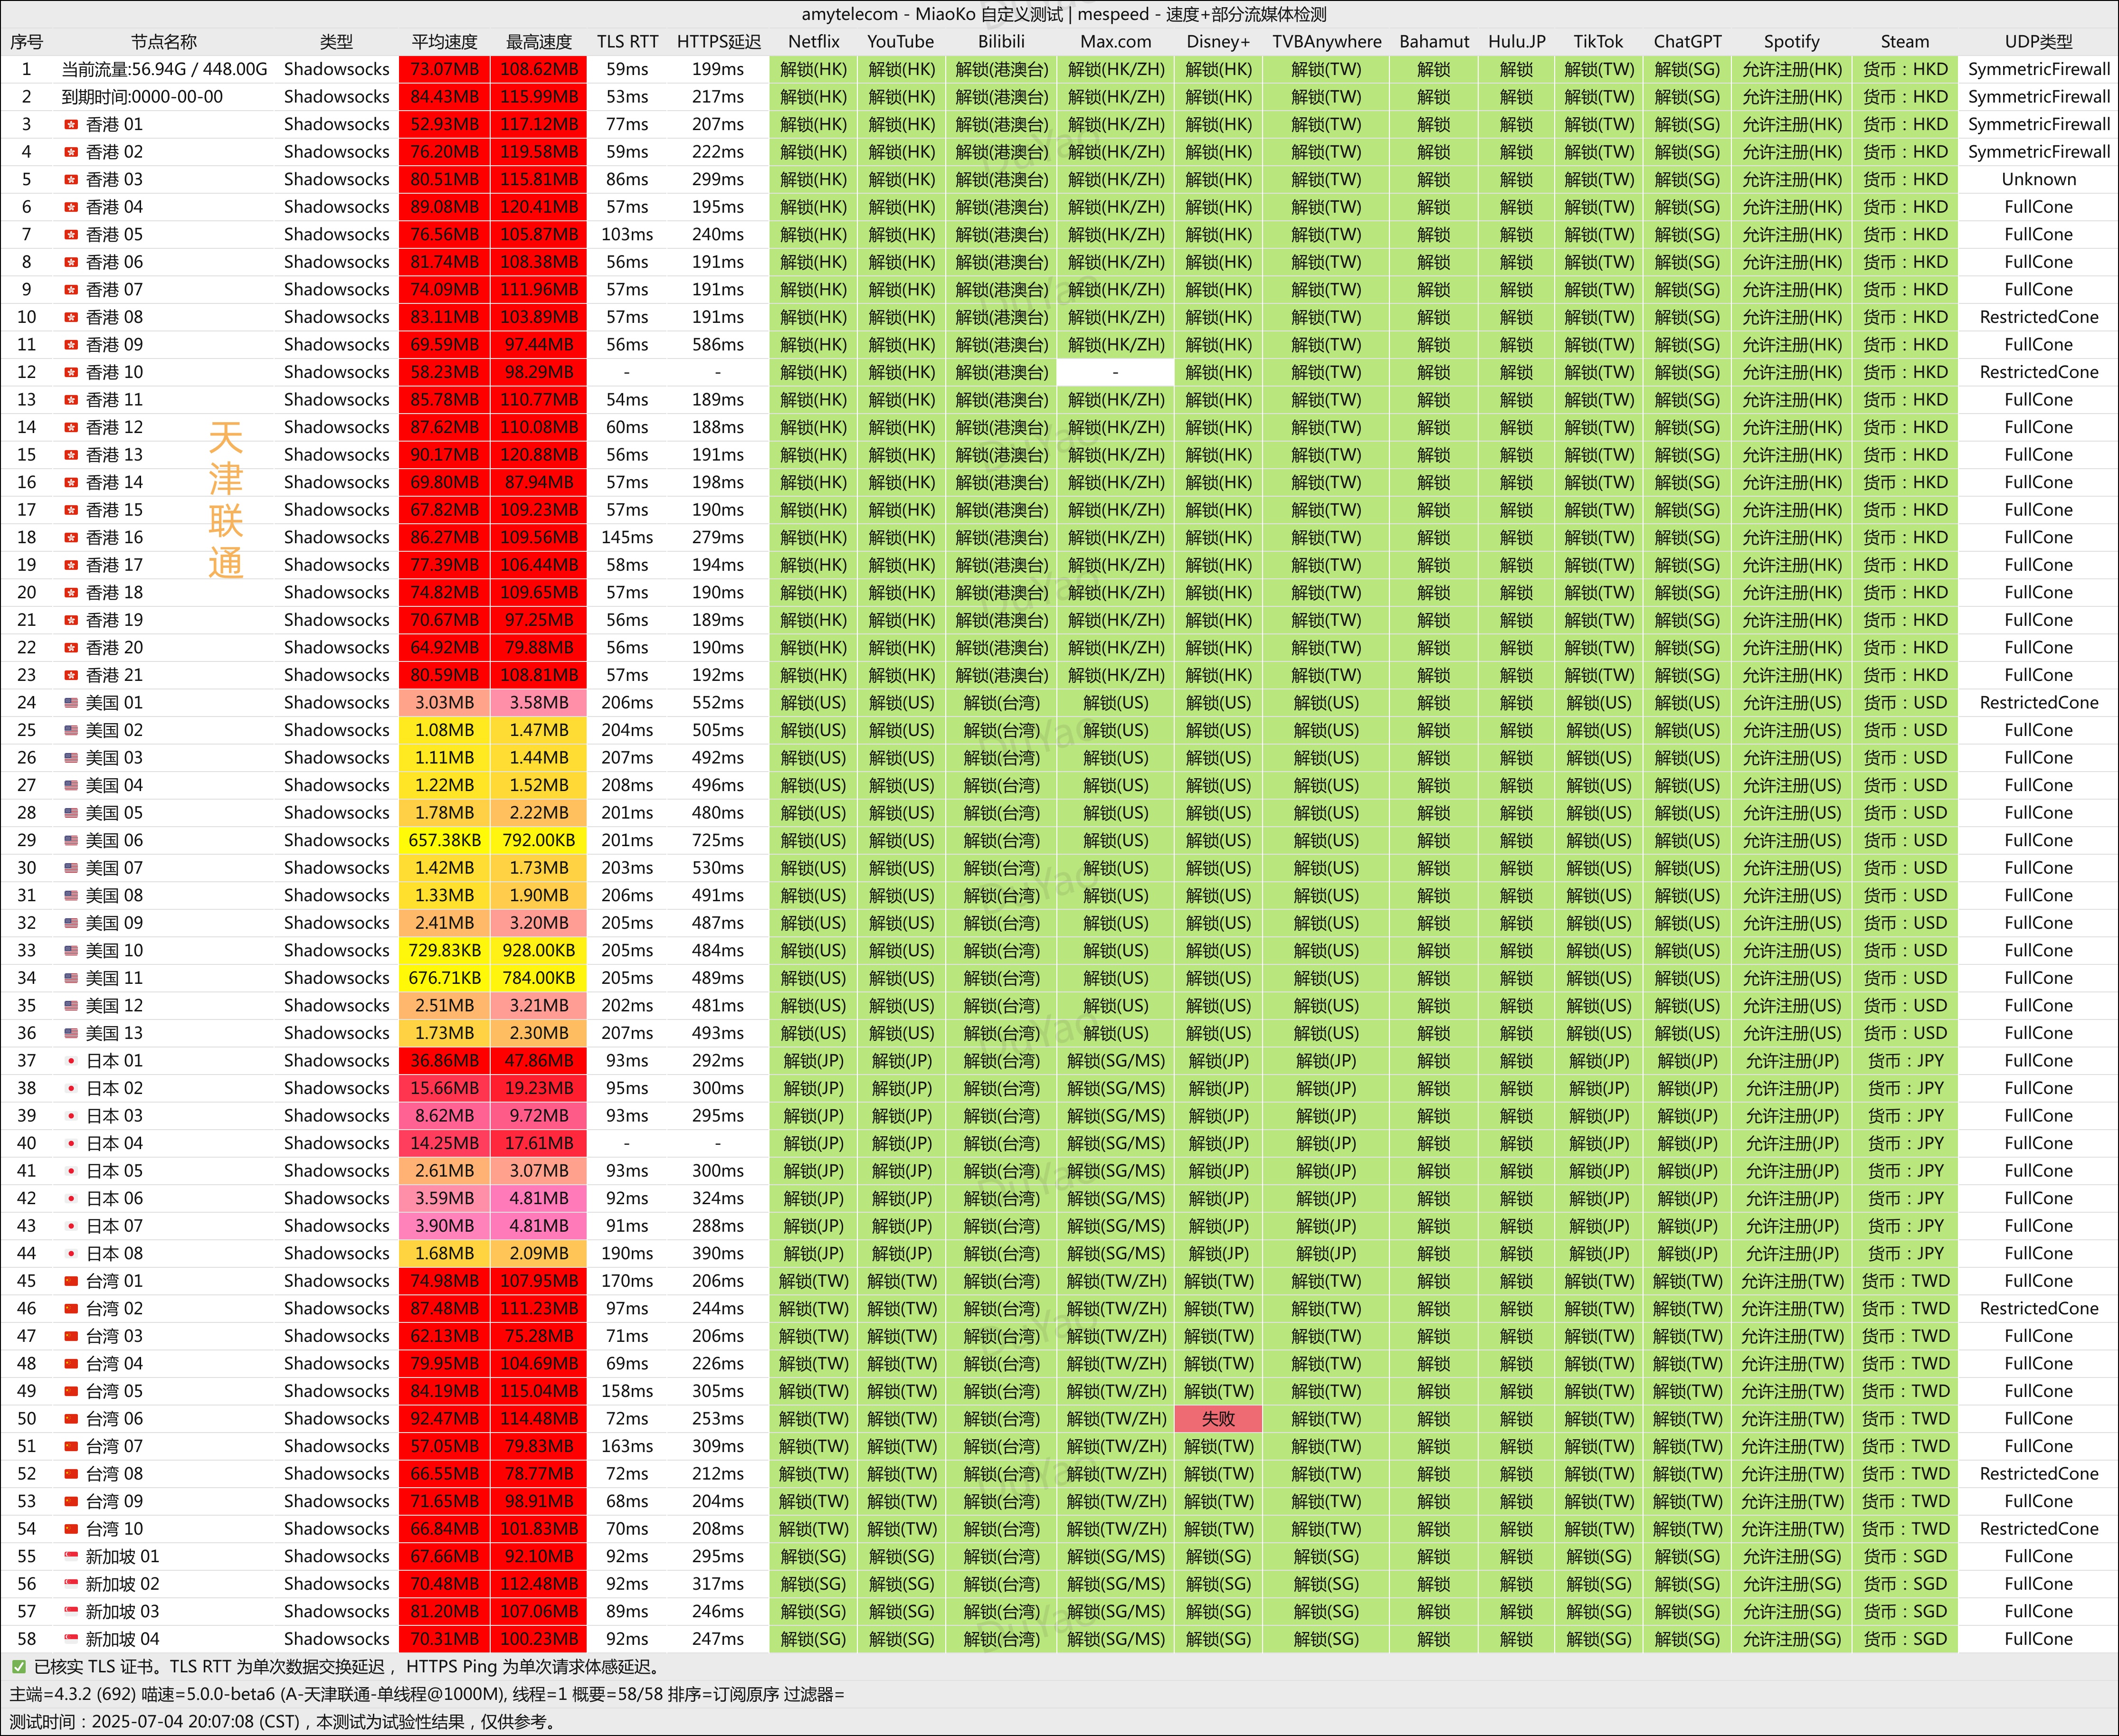Click the 新加坡 03 node name
Viewport: 2119px width, 1736px height.
[122, 1611]
